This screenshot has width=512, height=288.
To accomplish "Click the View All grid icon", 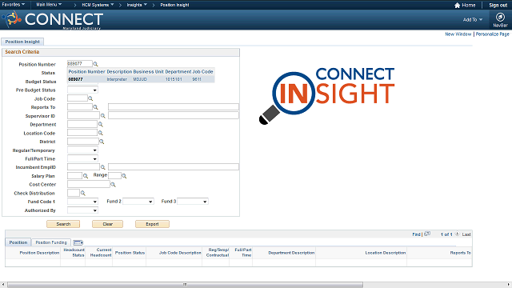I will click(x=427, y=234).
